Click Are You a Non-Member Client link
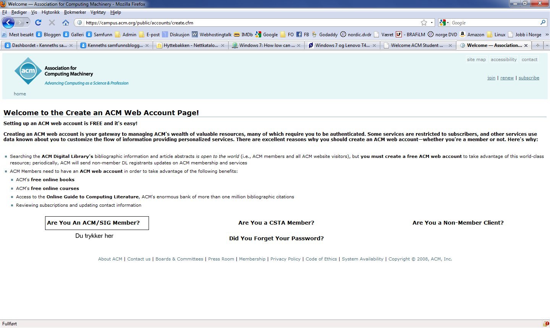Viewport: 550px width, 328px height. click(x=458, y=223)
